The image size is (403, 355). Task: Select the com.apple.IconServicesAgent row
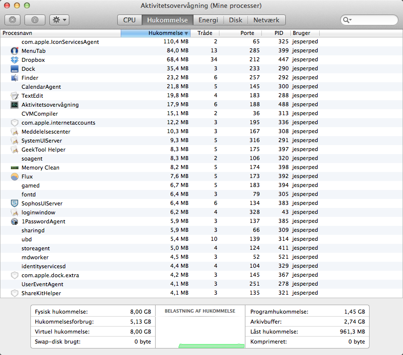click(201, 41)
